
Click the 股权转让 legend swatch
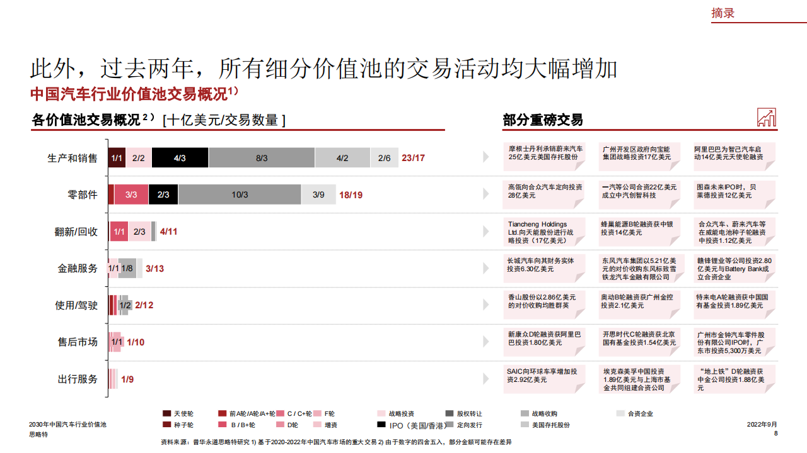449,413
